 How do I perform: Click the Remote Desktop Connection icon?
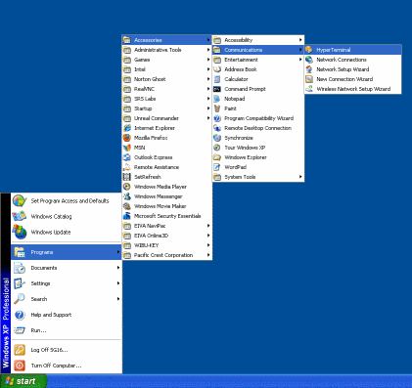(x=217, y=128)
